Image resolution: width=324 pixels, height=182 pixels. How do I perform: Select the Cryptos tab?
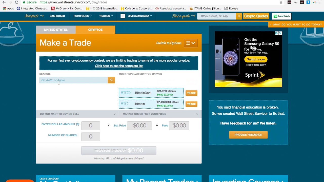coord(95,30)
